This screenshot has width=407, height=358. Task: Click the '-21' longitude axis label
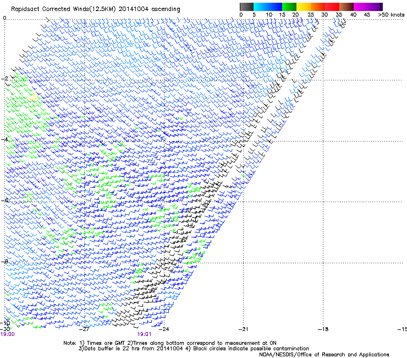pos(243,329)
